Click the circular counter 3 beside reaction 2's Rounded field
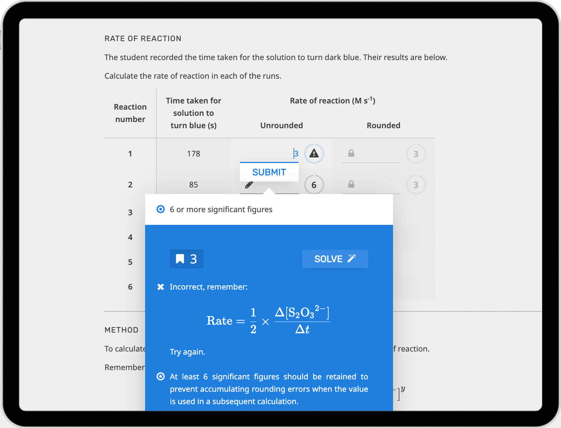 coord(416,184)
